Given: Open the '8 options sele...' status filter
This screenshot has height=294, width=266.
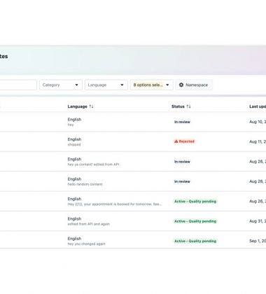Looking at the screenshot, I should 152,85.
